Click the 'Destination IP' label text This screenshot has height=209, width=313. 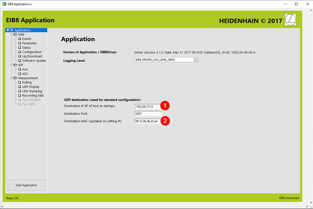pyautogui.click(x=89, y=106)
